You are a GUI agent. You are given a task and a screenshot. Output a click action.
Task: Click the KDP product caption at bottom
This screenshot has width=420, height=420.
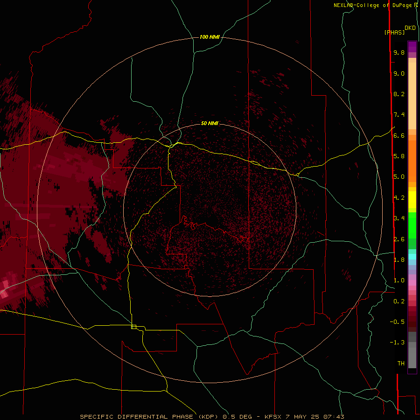pos(212,417)
